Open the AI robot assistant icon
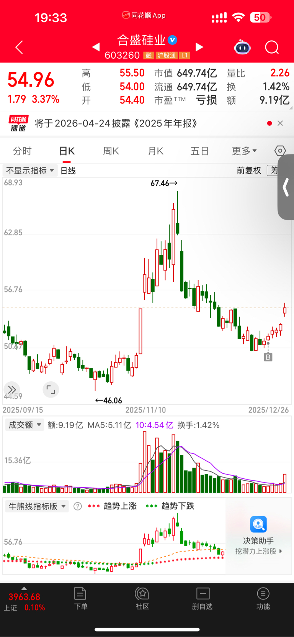294x637 pixels. pos(242,48)
